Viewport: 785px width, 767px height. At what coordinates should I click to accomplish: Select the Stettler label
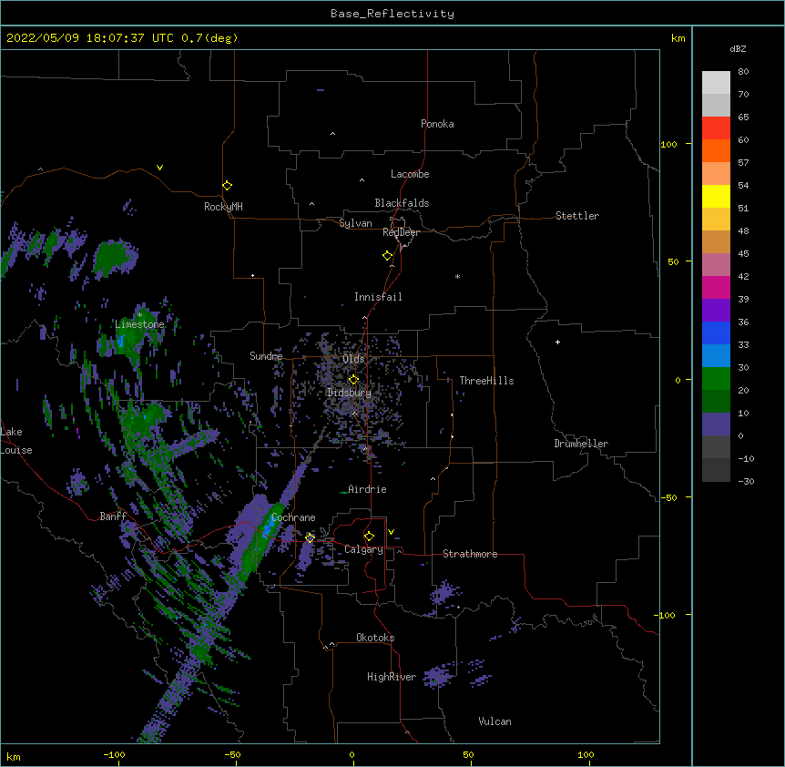577,216
